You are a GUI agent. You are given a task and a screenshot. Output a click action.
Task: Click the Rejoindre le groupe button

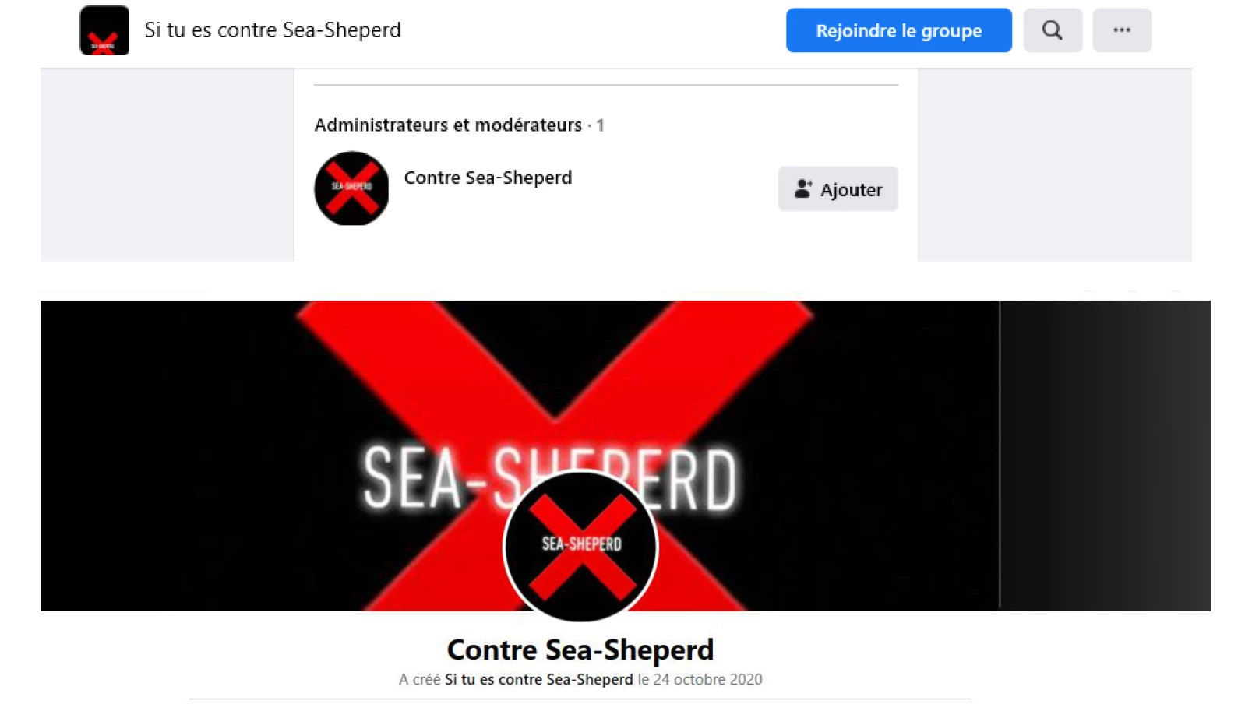(x=898, y=30)
